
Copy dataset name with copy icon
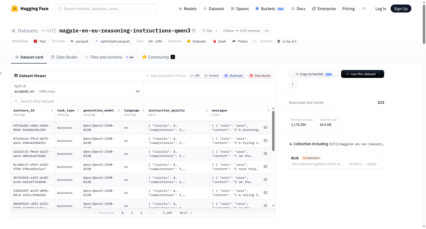click(x=194, y=31)
